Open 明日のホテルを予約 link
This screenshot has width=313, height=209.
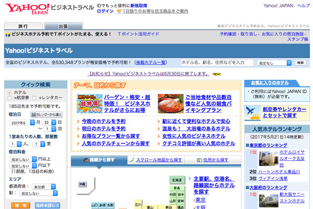[x=104, y=129]
